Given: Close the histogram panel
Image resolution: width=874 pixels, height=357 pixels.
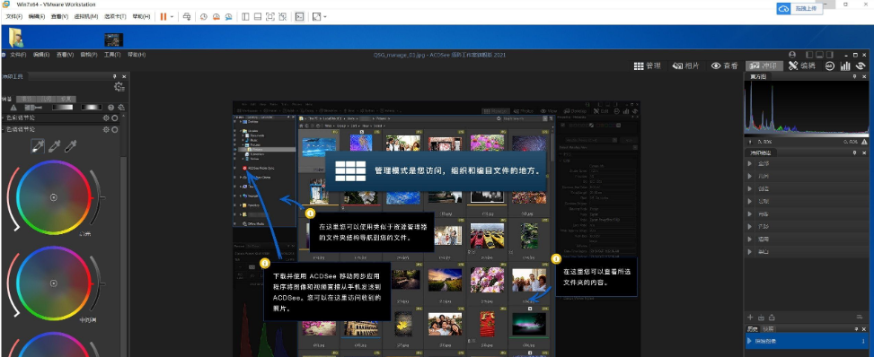Looking at the screenshot, I should [x=863, y=76].
